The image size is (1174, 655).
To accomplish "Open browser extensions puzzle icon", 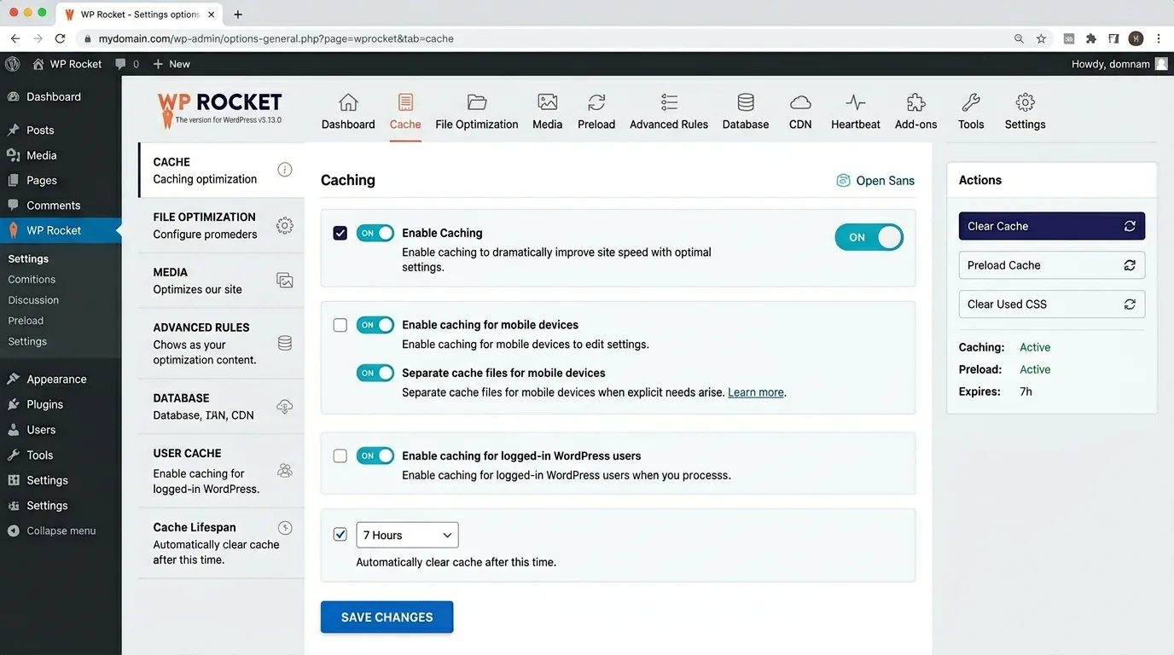I will click(1091, 38).
